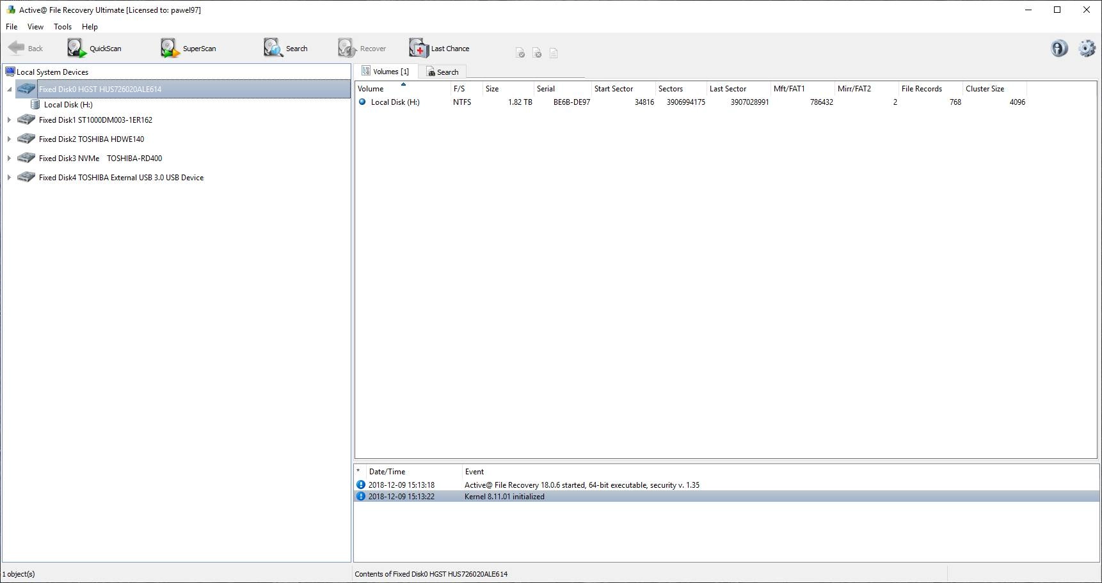Open the File menu

click(12, 27)
